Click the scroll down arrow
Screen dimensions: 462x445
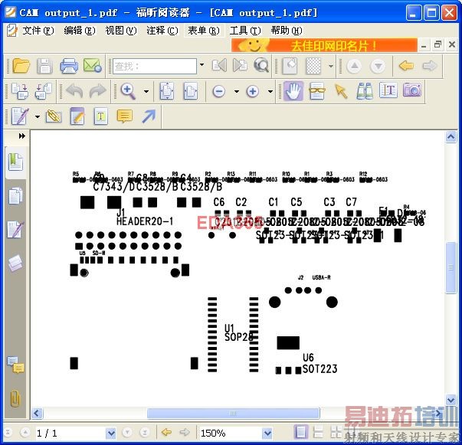click(451, 400)
